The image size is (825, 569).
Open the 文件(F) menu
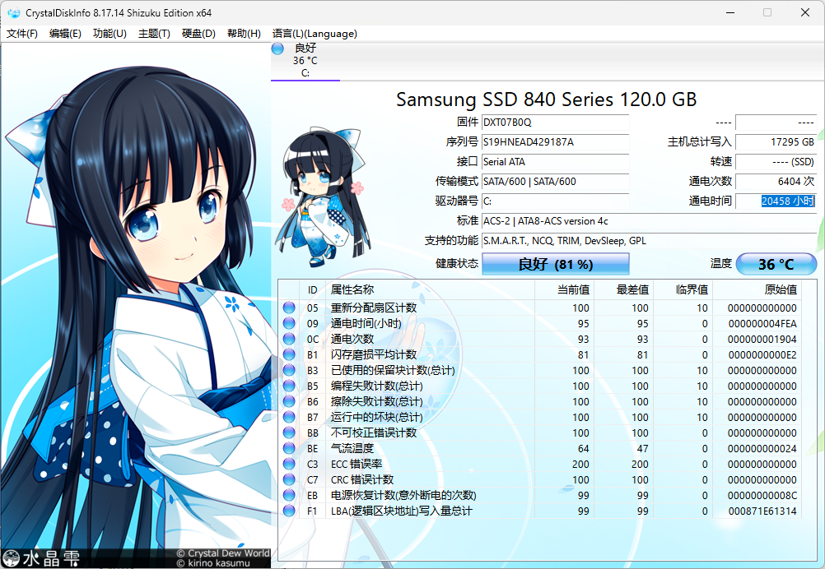coord(22,34)
